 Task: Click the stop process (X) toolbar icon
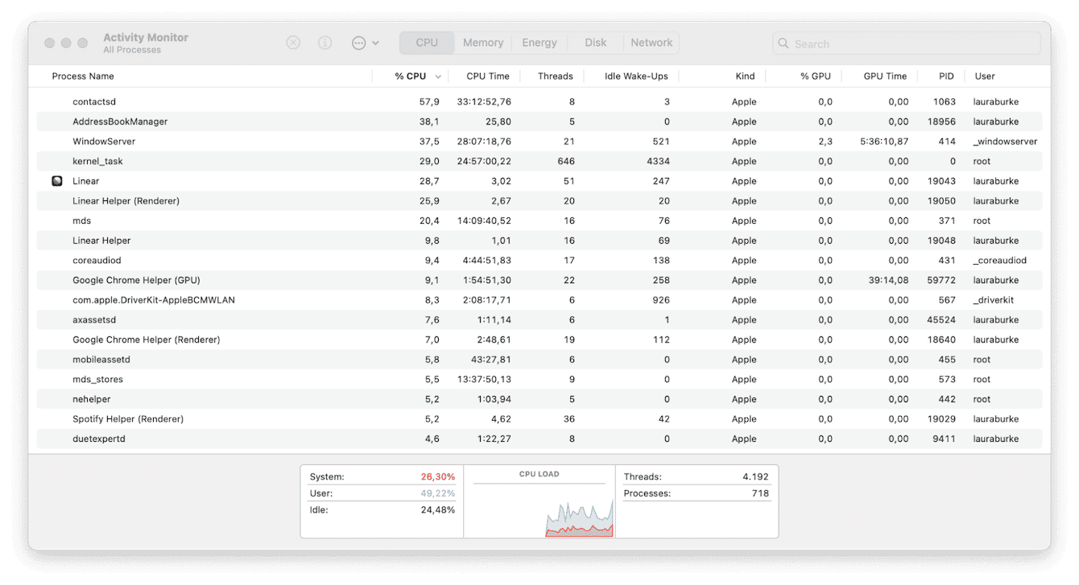[x=292, y=43]
